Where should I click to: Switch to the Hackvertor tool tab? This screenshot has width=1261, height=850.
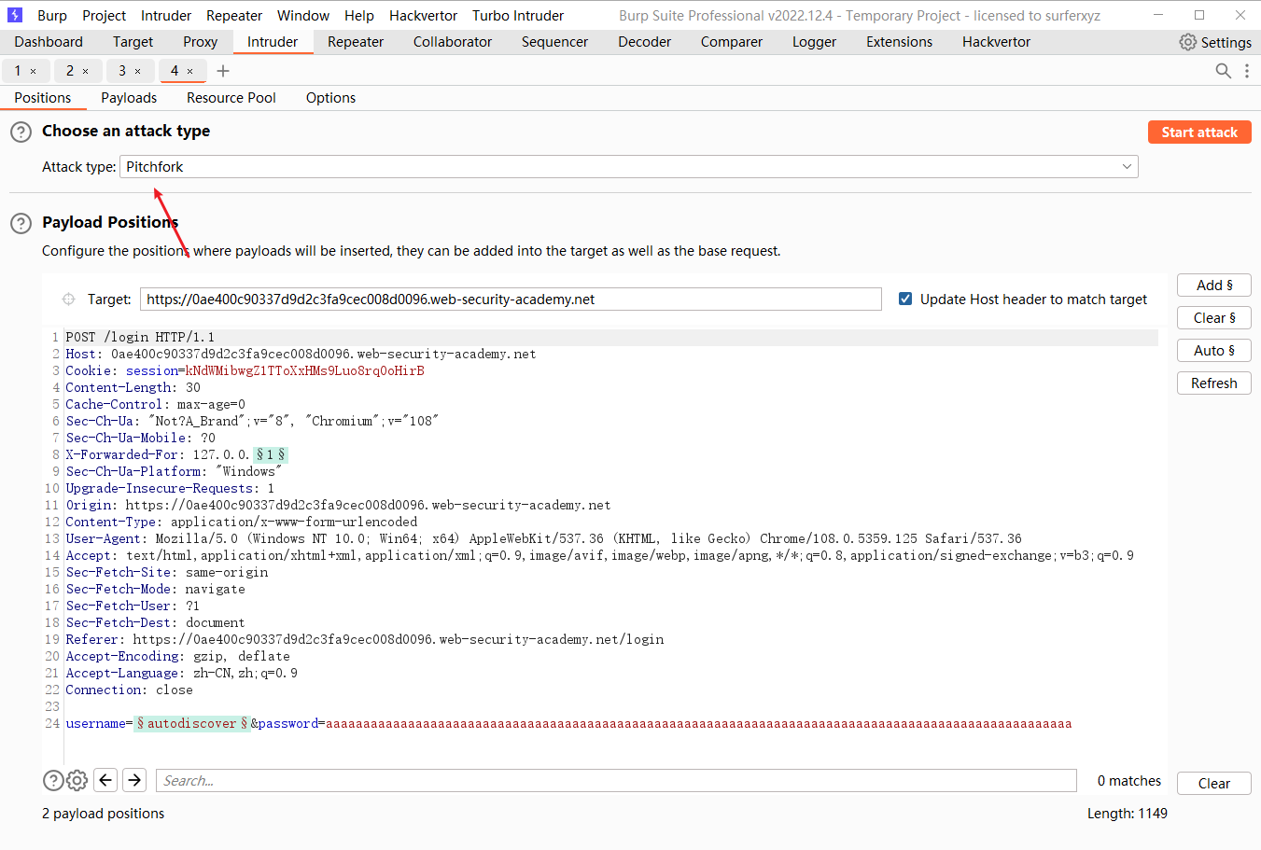click(996, 42)
